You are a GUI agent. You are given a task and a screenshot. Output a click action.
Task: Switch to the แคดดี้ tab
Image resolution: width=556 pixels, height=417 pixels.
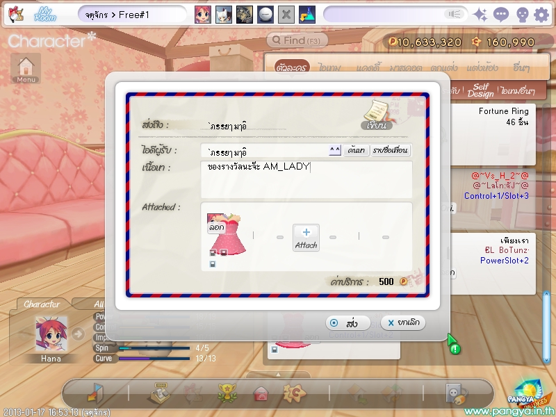(368, 67)
